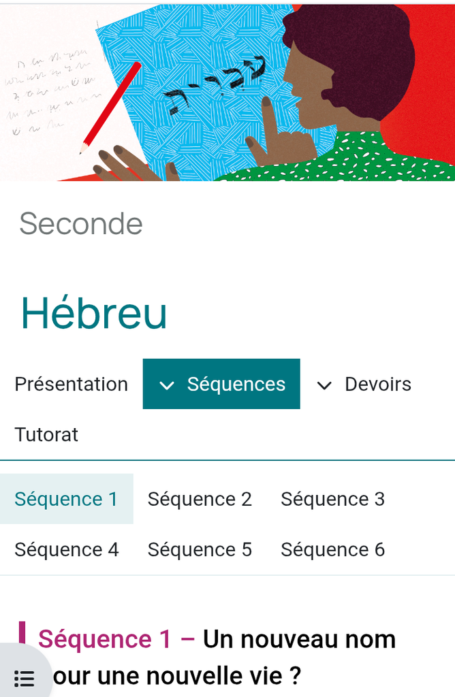Screen dimensions: 455x697
Task: Show Séquence 6 content
Action: click(332, 549)
